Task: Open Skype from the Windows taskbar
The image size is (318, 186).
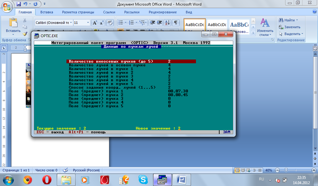Action: tap(143, 180)
